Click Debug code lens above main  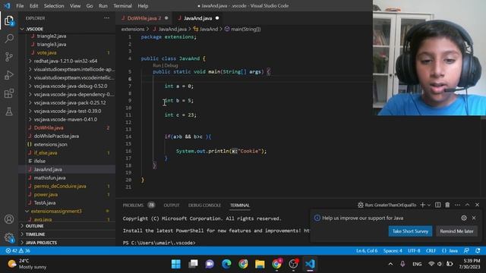(x=171, y=66)
